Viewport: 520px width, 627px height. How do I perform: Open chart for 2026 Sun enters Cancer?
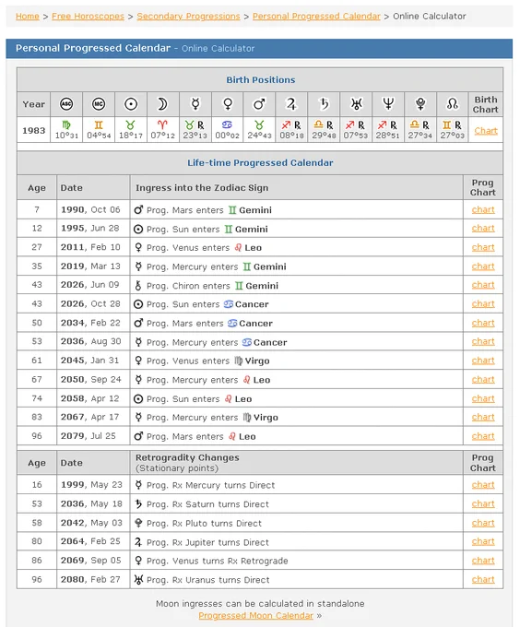tap(483, 304)
